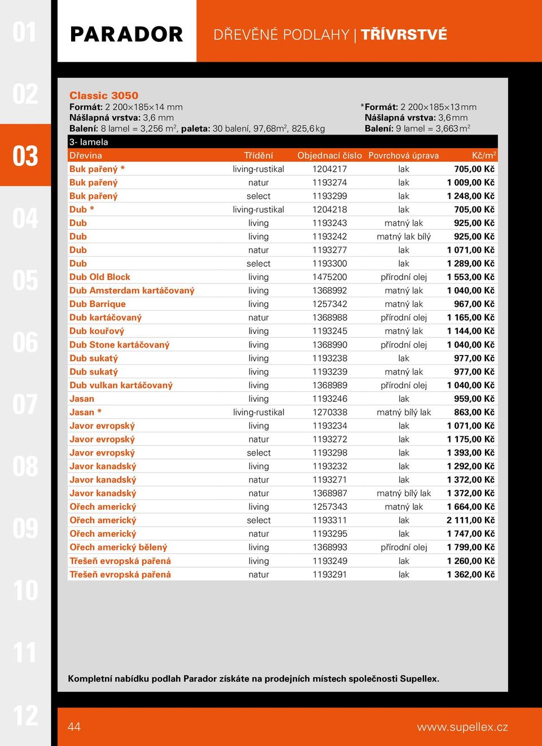Click the Classic 3050 heading

(104, 96)
